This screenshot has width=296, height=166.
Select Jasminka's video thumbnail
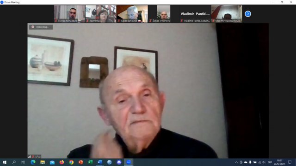point(101,14)
